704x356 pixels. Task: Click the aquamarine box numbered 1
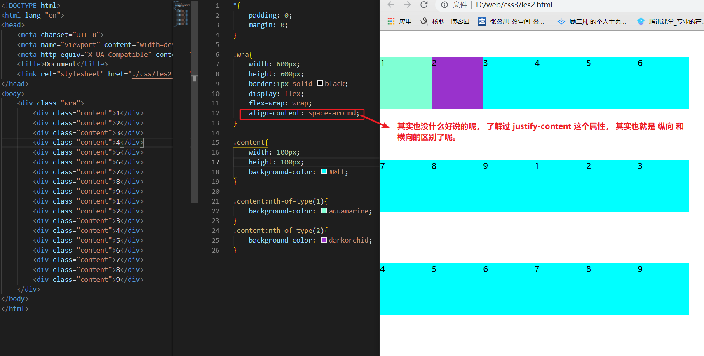pyautogui.click(x=406, y=83)
